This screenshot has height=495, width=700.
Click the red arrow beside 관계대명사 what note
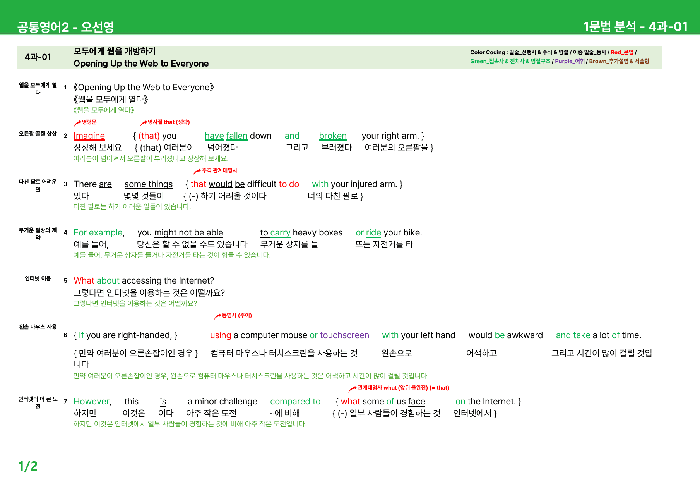point(353,389)
